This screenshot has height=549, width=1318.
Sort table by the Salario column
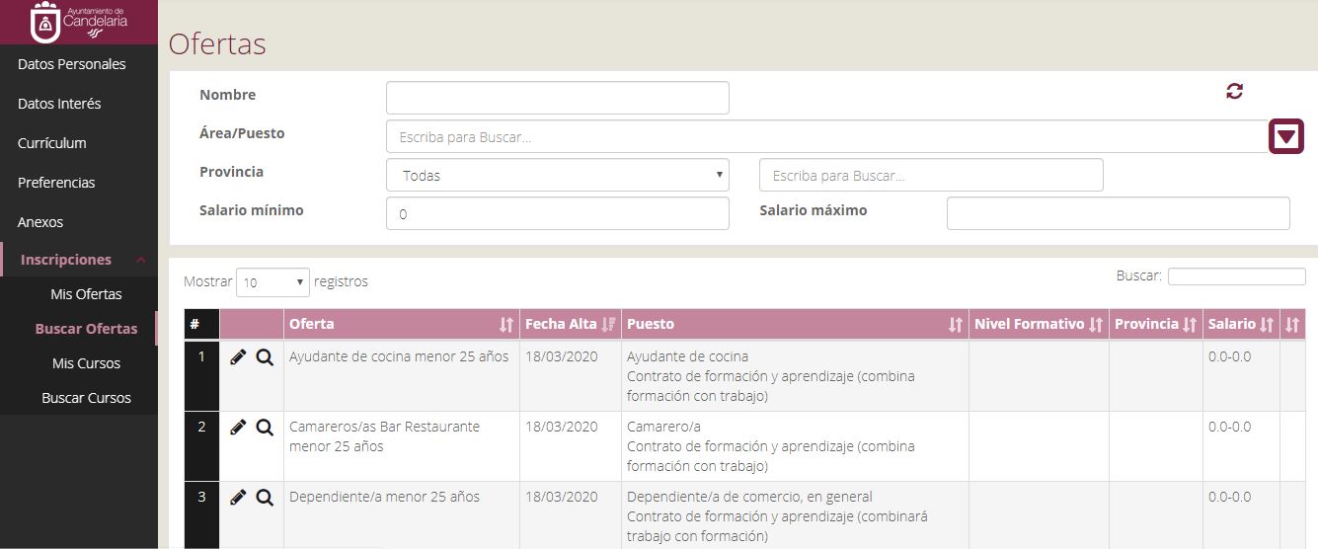click(1241, 324)
